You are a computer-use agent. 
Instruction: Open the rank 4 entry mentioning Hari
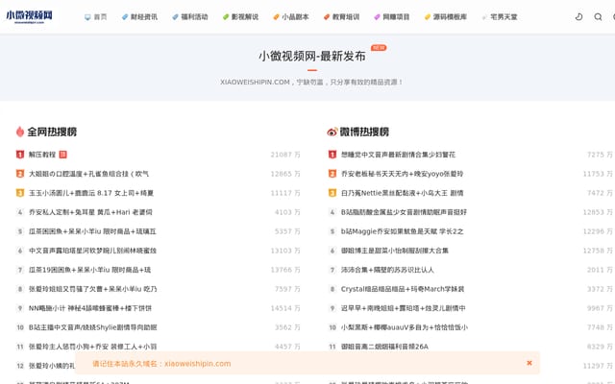90,212
